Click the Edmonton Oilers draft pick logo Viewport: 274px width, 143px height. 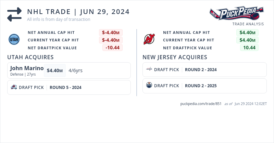149,86
